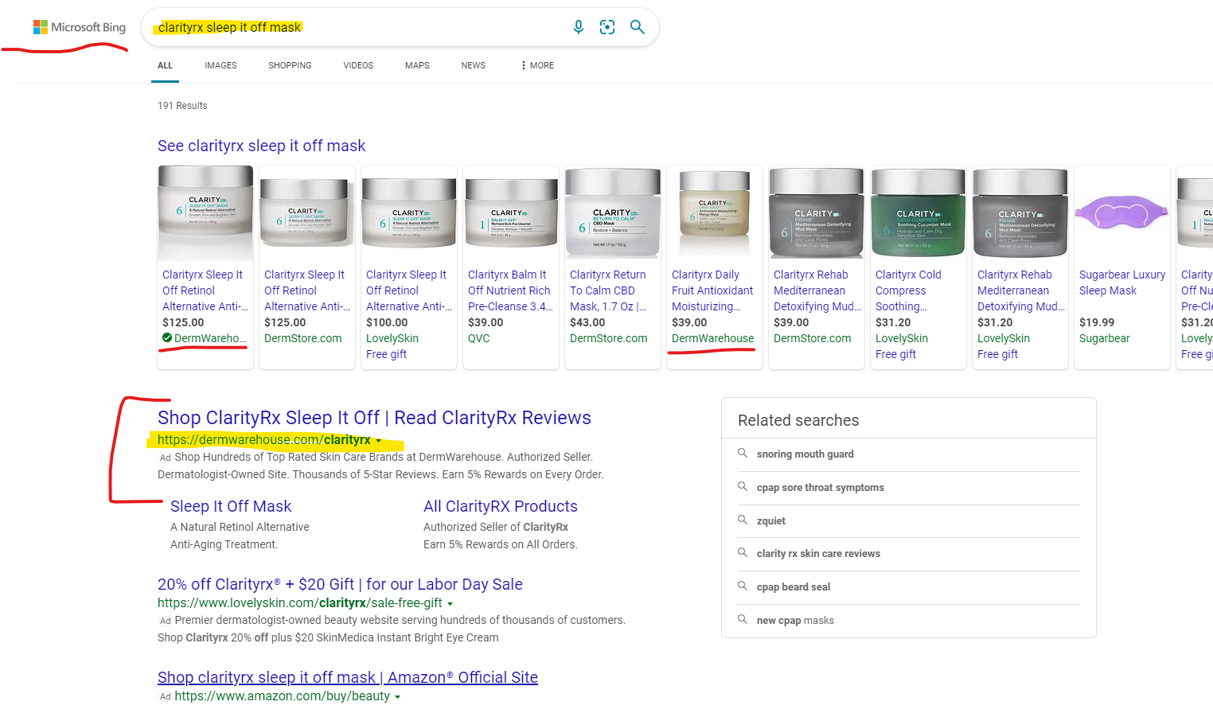Click QVC seller name under Balm It Off
This screenshot has height=721, width=1213.
point(479,338)
